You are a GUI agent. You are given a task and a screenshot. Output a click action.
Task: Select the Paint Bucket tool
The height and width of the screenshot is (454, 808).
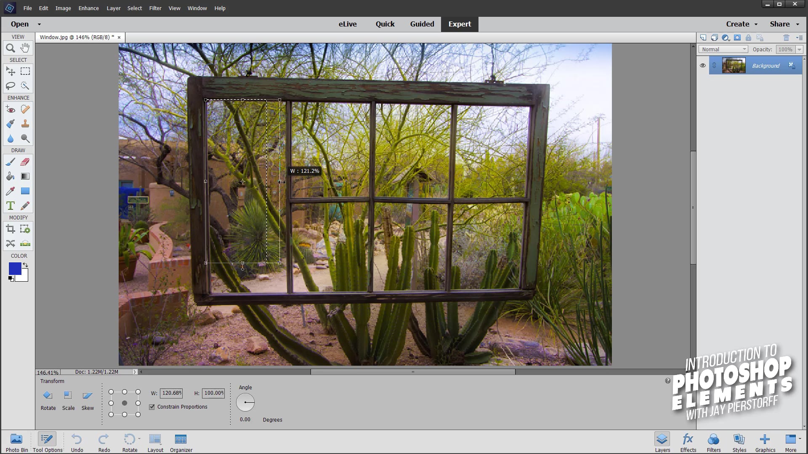pyautogui.click(x=11, y=177)
